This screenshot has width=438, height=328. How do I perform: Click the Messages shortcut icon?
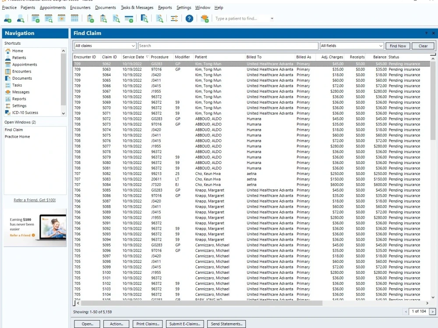(x=8, y=92)
